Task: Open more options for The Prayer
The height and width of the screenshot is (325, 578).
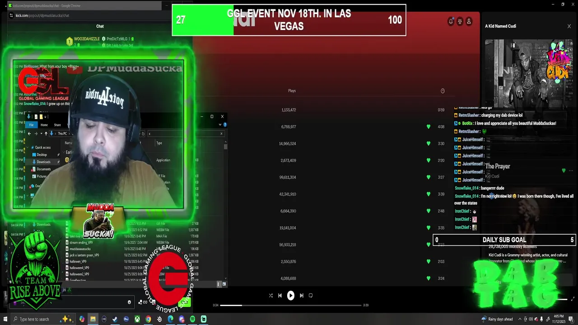Action: pos(571,171)
